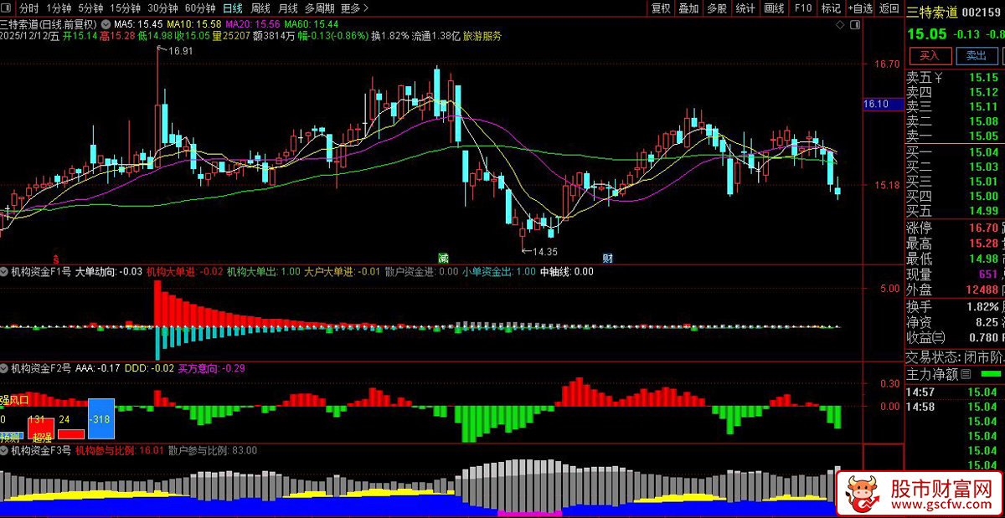Click the list icon beside 主力净额
Screen dimensions: 1005x518
[x=965, y=373]
